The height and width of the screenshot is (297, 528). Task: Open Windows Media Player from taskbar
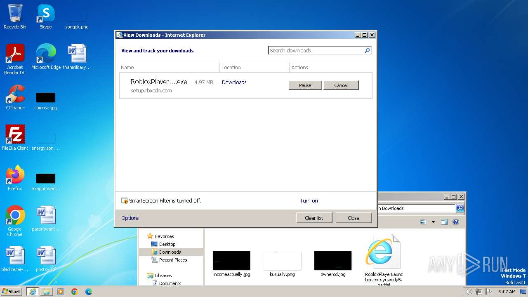(61, 292)
